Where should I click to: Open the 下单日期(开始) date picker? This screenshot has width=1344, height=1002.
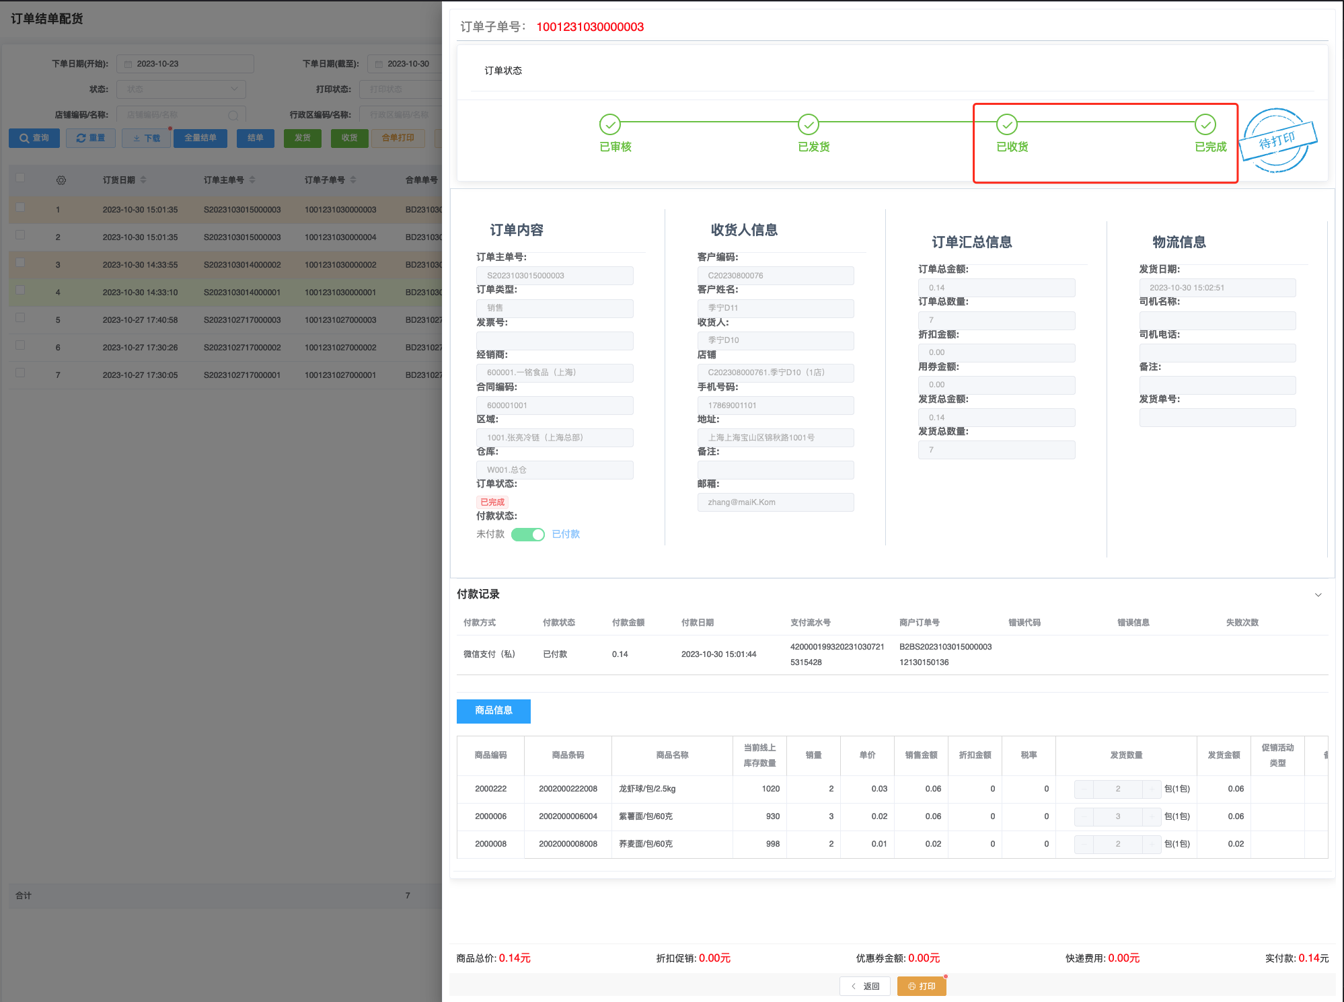[x=185, y=64]
